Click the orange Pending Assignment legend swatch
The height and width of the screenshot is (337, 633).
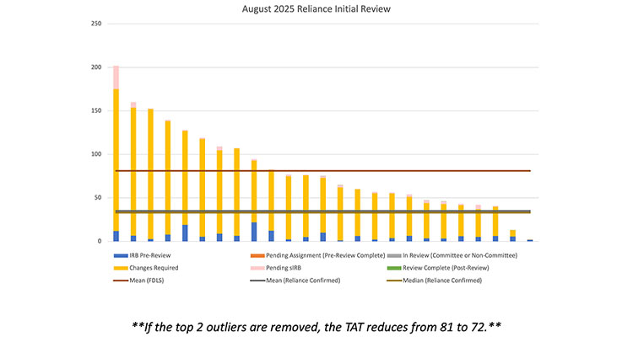(257, 256)
